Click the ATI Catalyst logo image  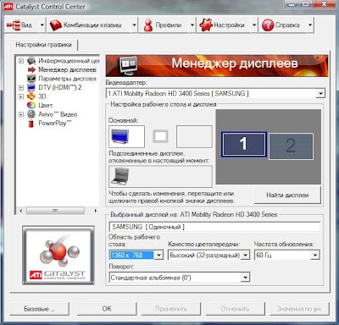58,256
